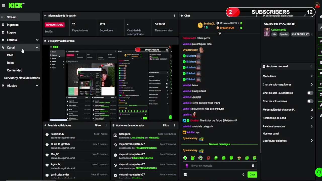Screen dimensions: 322x181
Task: Insert the angry red square emote
Action: [208, 158]
